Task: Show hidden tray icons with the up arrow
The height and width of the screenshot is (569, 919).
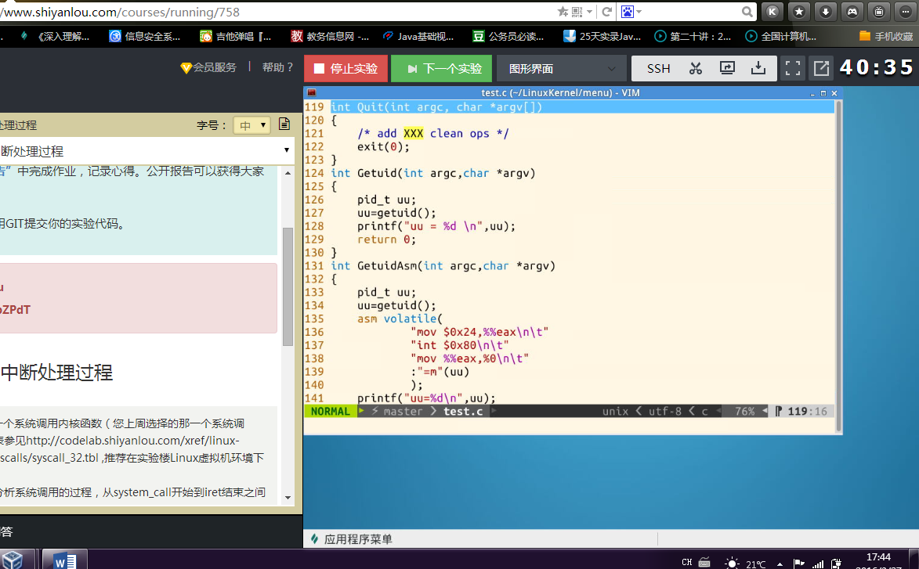Action: point(780,564)
